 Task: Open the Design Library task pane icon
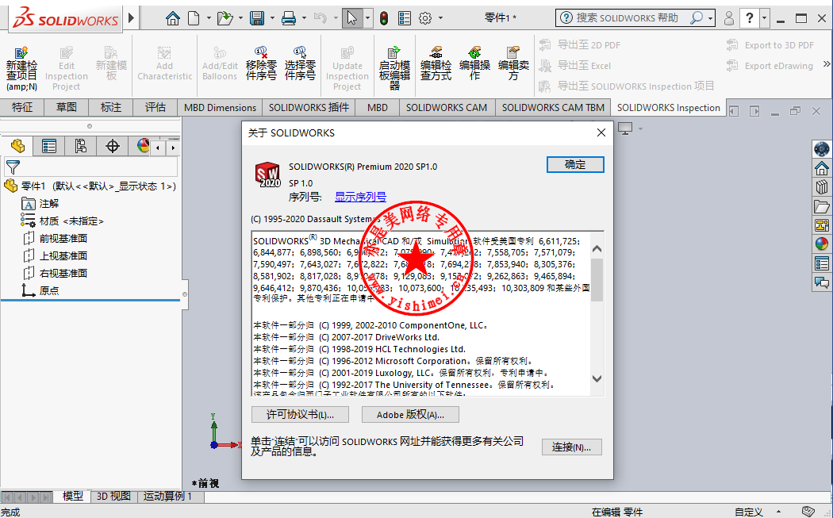(x=821, y=187)
